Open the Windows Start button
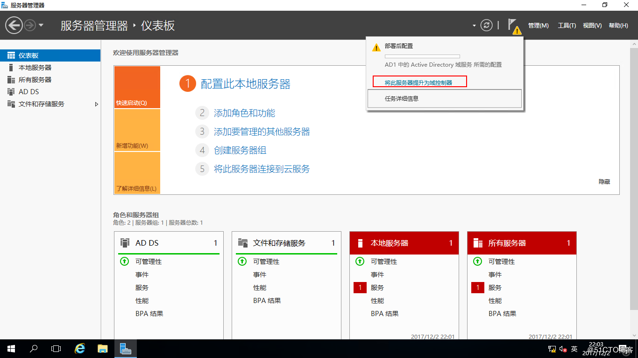This screenshot has height=358, width=638. click(x=11, y=349)
